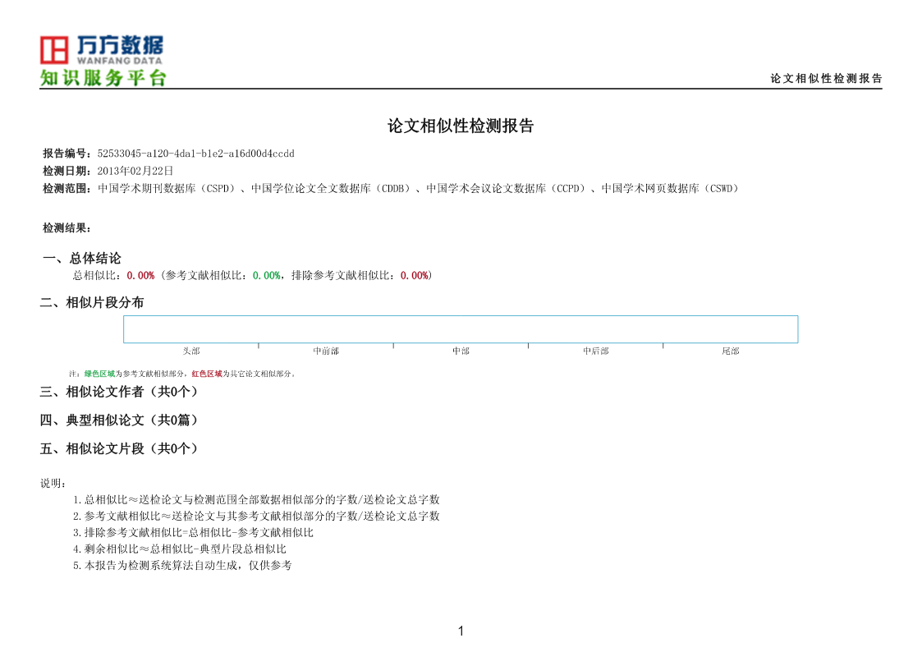Select report number 52533045-a120-4da1-b1e2-a16d00d4ccdd
Screen dimensions: 922x652
point(195,154)
